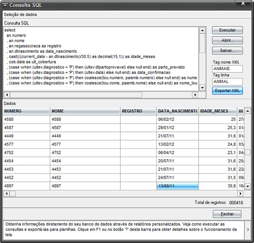Select IDADE_MESES cell 31,5
This screenshot has height=243, width=254.
click(x=218, y=178)
